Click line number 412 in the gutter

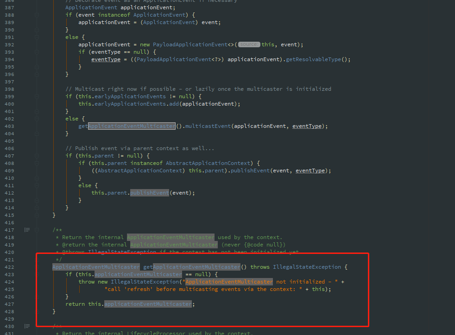click(9, 193)
